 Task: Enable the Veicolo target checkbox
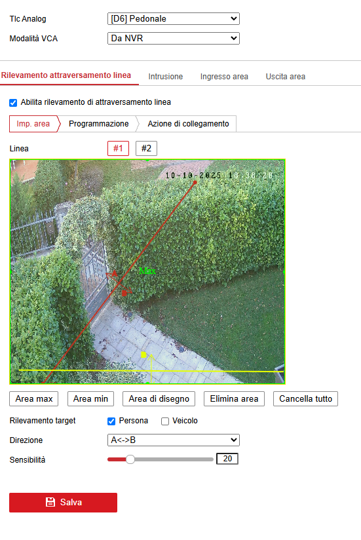click(165, 421)
